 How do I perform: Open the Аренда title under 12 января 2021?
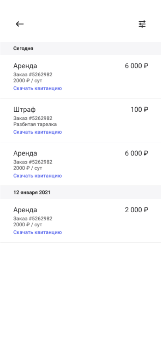coord(25,210)
